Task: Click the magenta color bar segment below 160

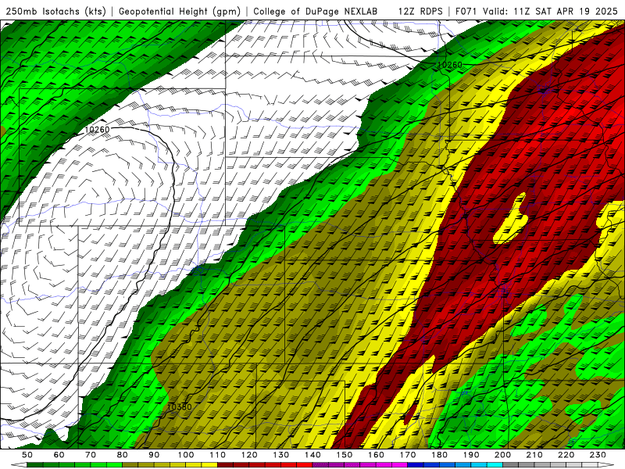Action: 384,465
